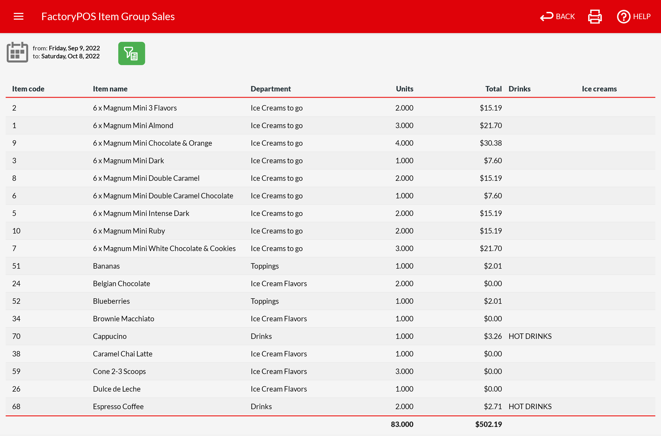Click the green filter button
The image size is (661, 436).
[131, 53]
